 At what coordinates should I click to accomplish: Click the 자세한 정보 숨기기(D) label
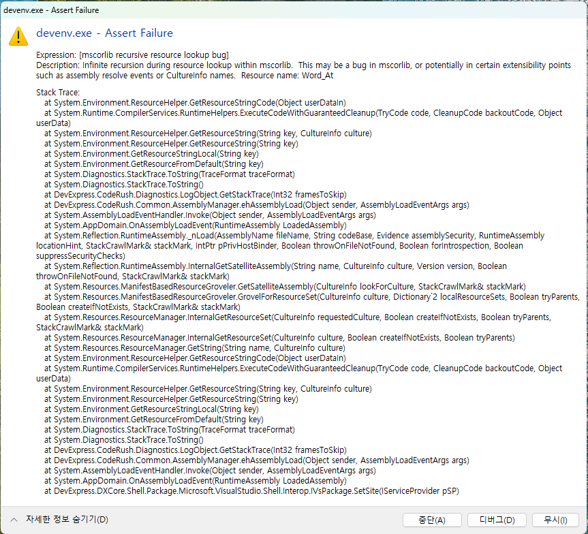pos(67,520)
